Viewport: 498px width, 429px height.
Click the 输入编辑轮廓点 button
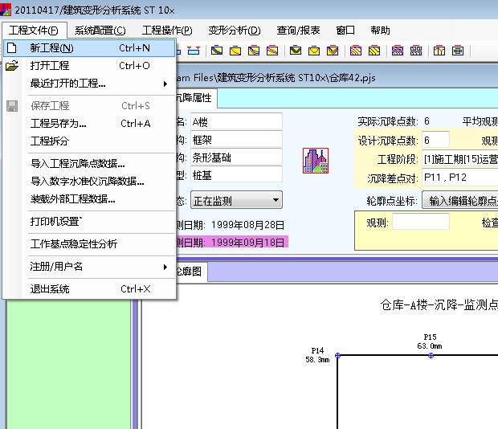point(460,200)
